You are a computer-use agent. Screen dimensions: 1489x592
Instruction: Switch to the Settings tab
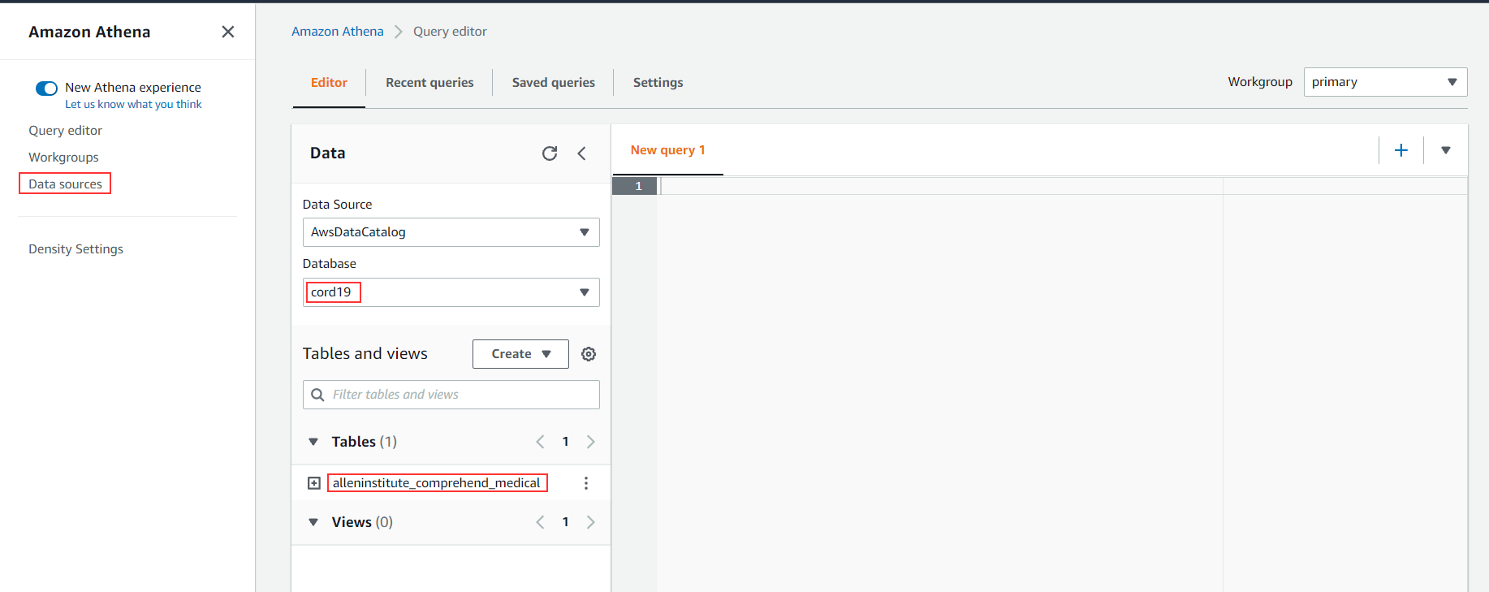pyautogui.click(x=658, y=83)
